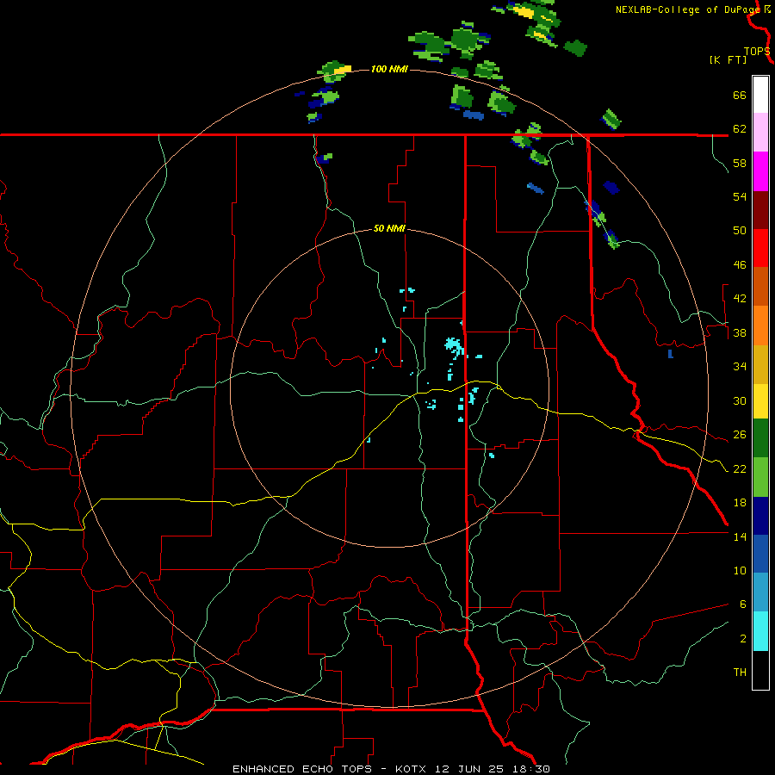775x775 pixels.
Task: Click the 26 value on the legend scale
Action: pos(740,435)
